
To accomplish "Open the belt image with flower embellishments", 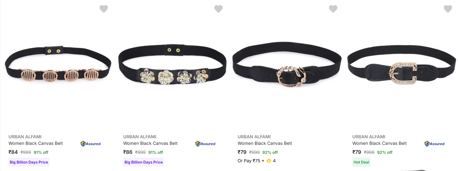I will pyautogui.click(x=172, y=66).
